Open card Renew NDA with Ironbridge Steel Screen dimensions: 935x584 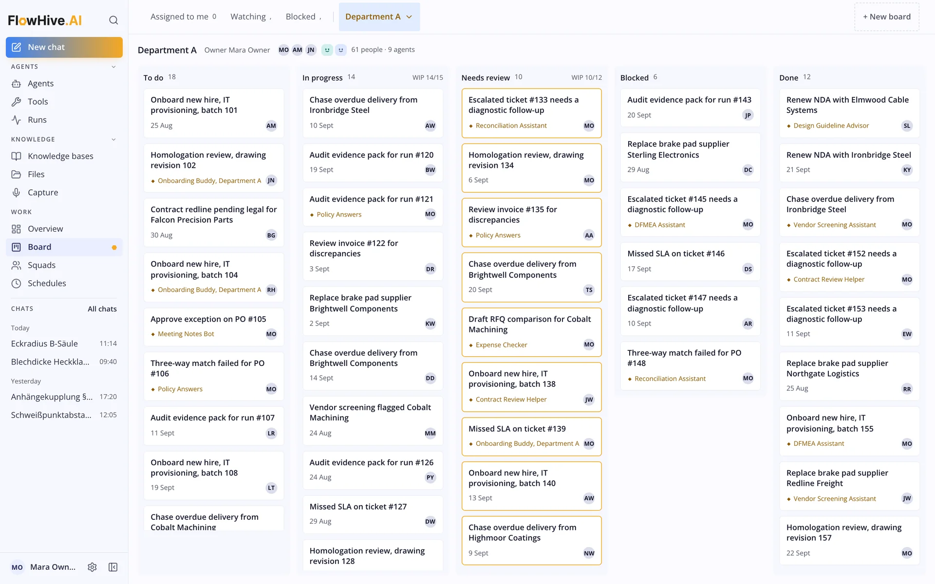point(849,163)
